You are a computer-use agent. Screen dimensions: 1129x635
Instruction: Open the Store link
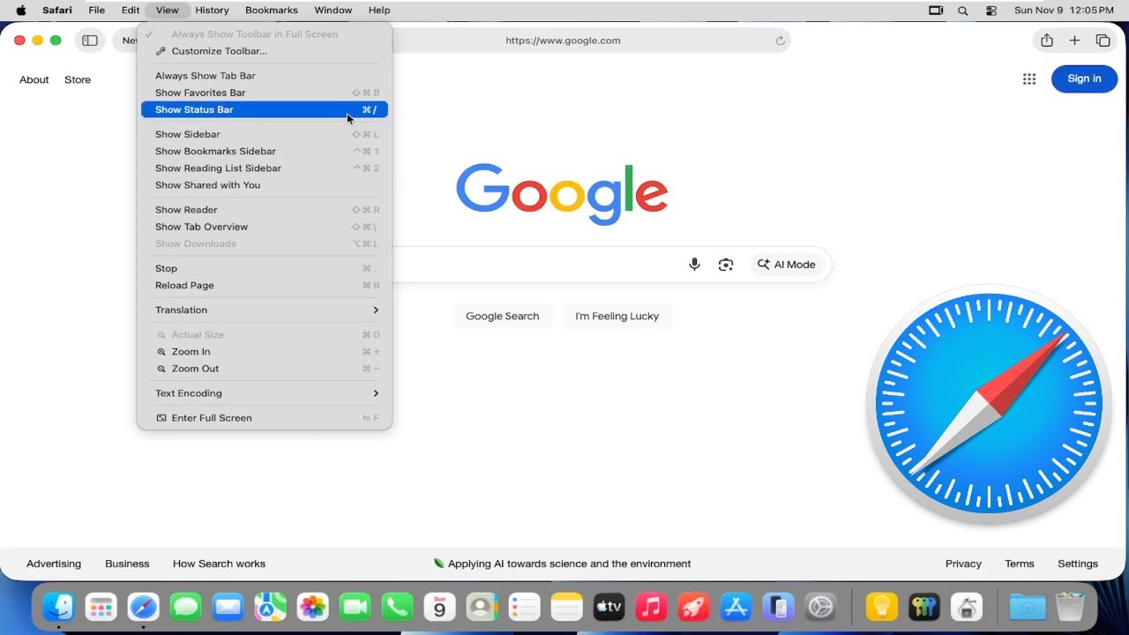pos(78,79)
